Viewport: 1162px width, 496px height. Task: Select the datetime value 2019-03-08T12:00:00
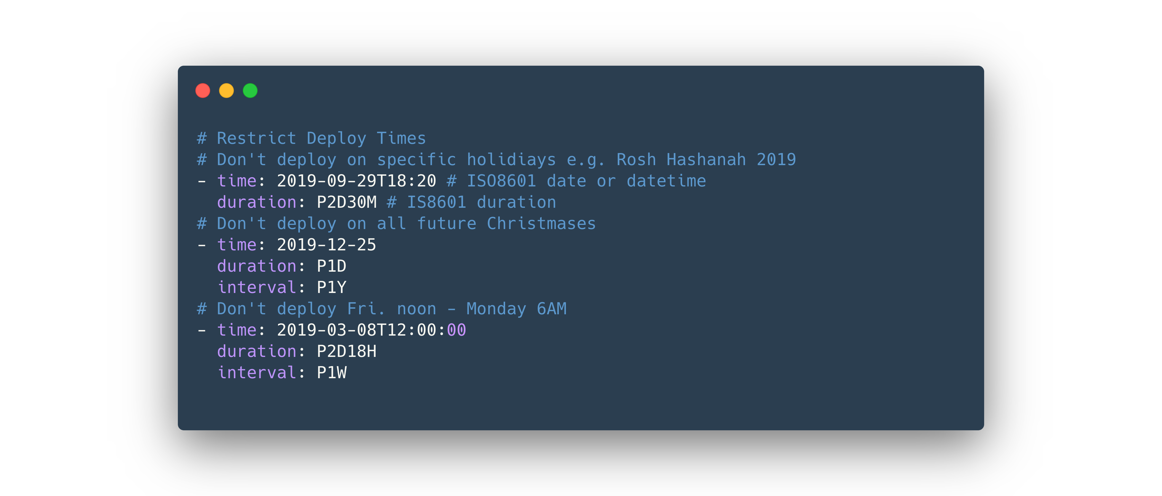coord(371,330)
